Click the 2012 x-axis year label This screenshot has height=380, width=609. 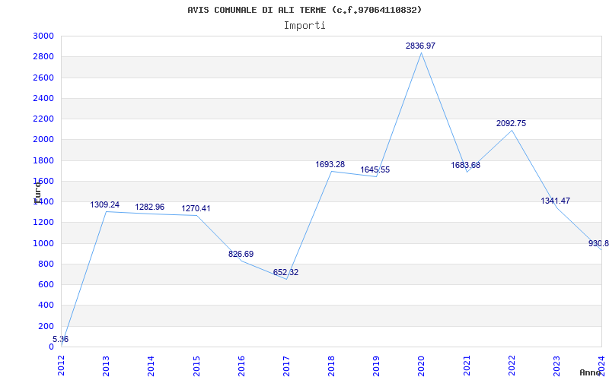tap(61, 366)
